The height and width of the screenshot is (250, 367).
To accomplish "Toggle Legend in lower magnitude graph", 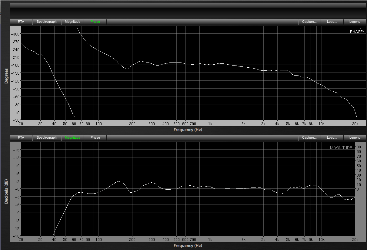I will (x=355, y=138).
